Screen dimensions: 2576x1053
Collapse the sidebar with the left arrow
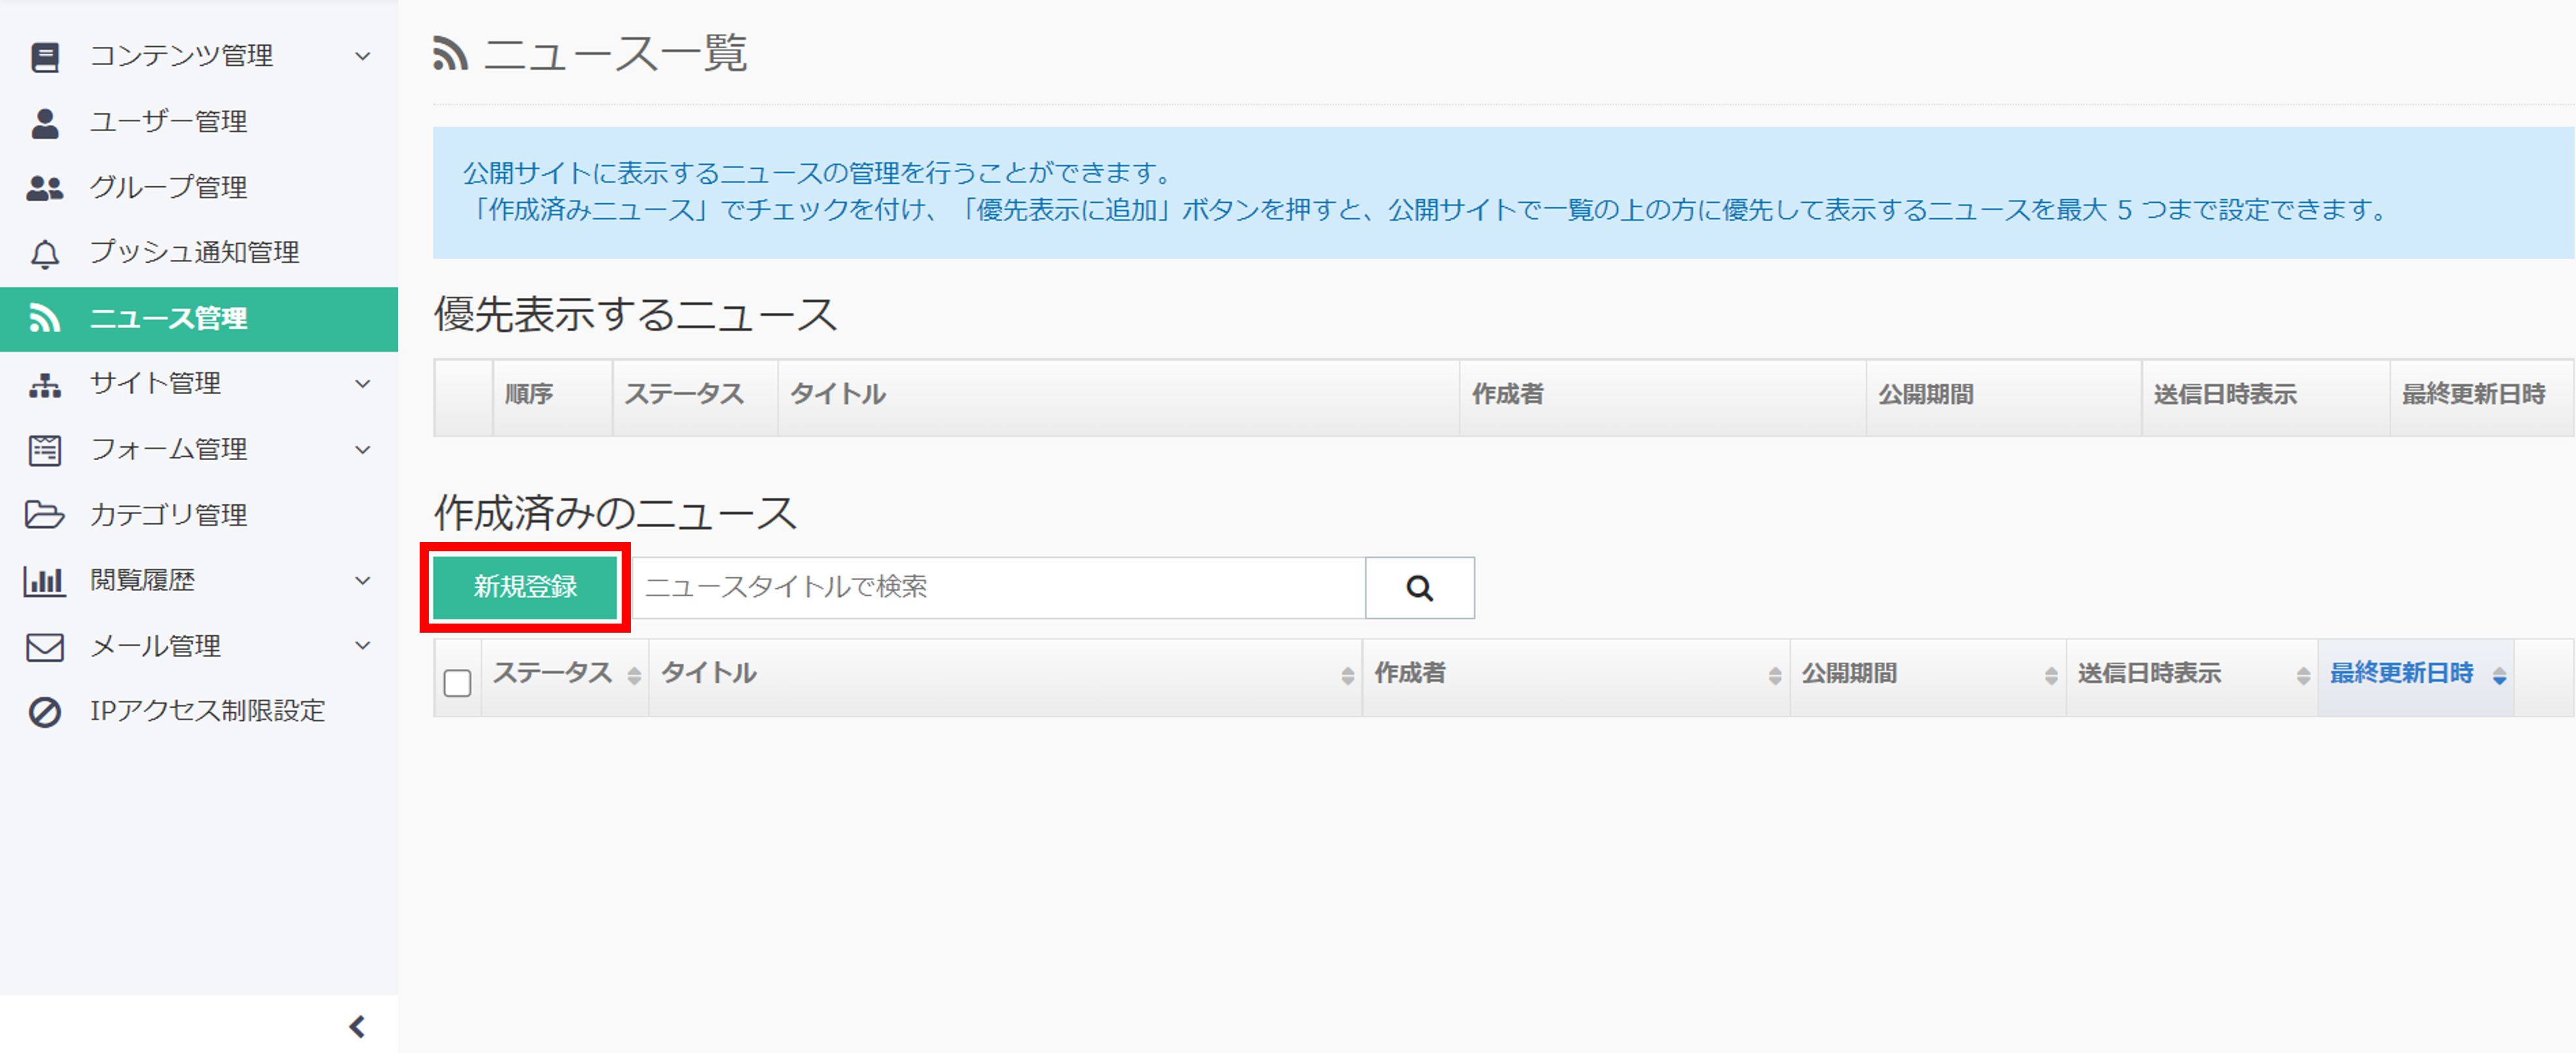click(x=357, y=1026)
